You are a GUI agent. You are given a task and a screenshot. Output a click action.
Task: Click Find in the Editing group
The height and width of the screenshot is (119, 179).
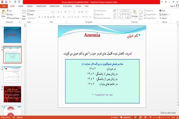click(x=162, y=11)
